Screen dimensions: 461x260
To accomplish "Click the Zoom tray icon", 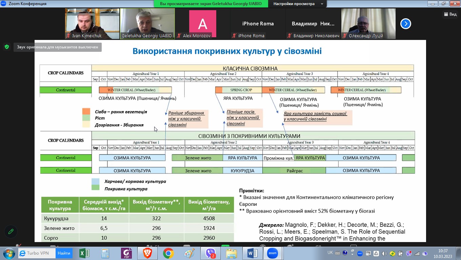I will 360,253.
